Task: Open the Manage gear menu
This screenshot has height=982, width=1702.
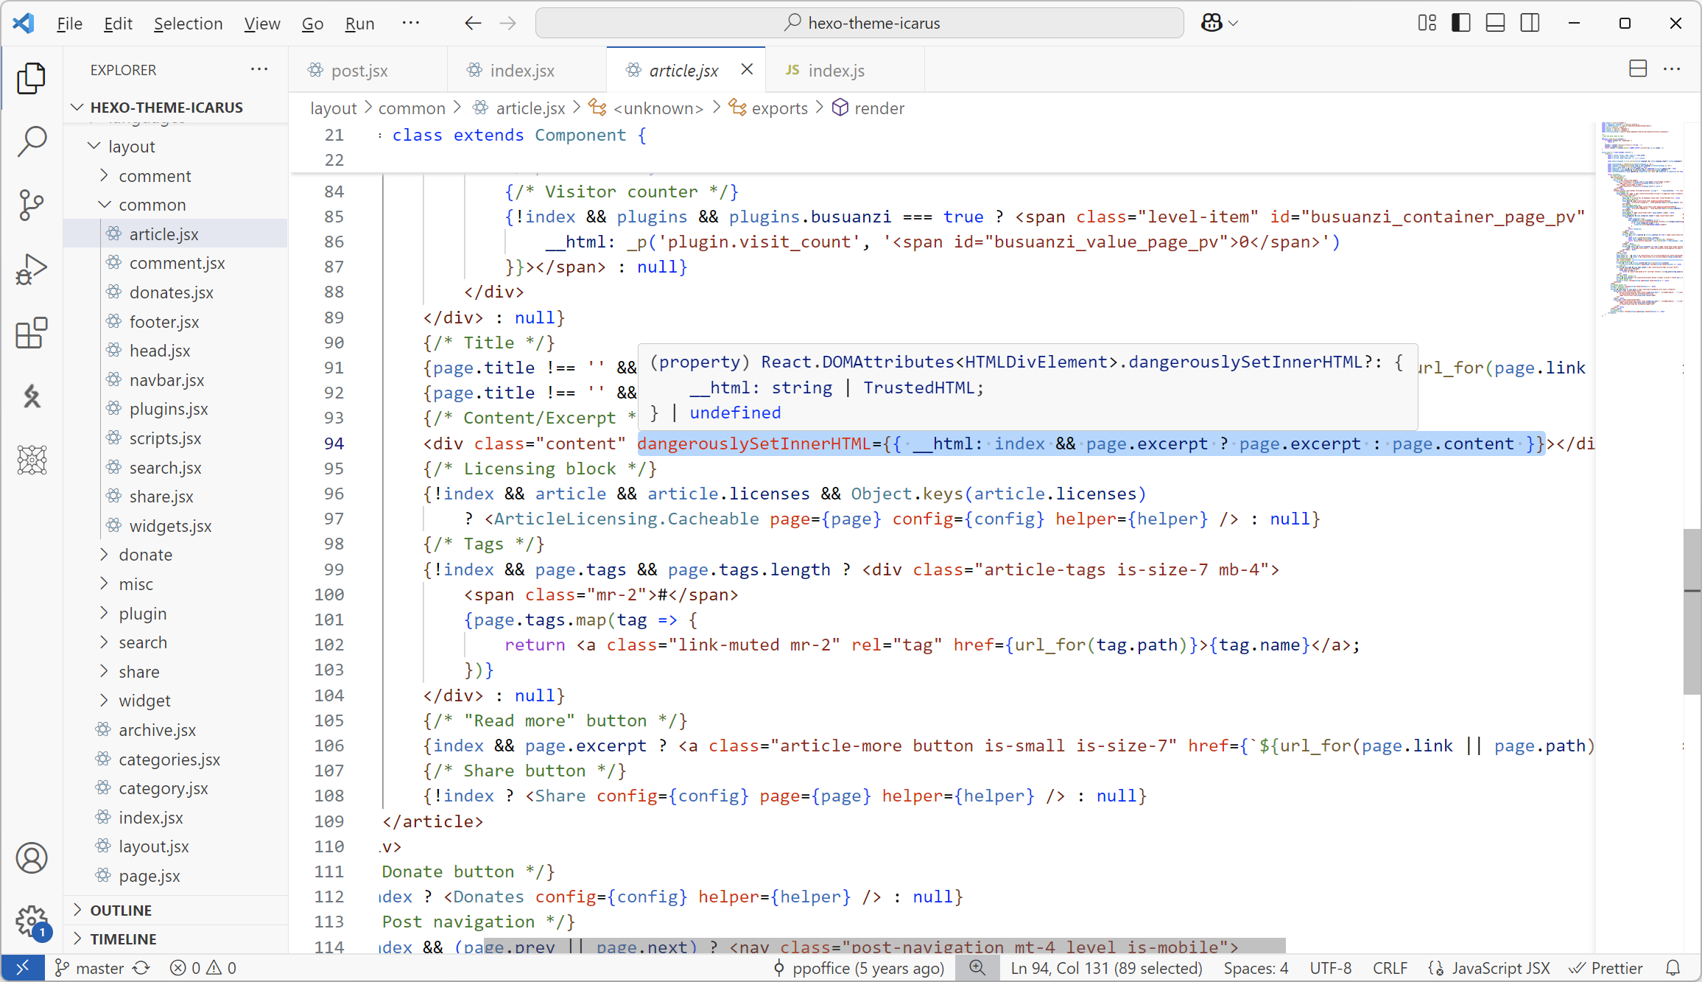Action: 32,921
